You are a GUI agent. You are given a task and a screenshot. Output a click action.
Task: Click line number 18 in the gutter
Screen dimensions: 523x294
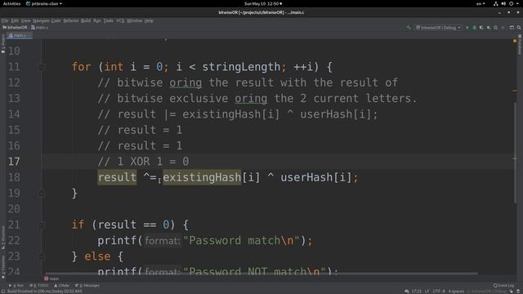pos(14,177)
